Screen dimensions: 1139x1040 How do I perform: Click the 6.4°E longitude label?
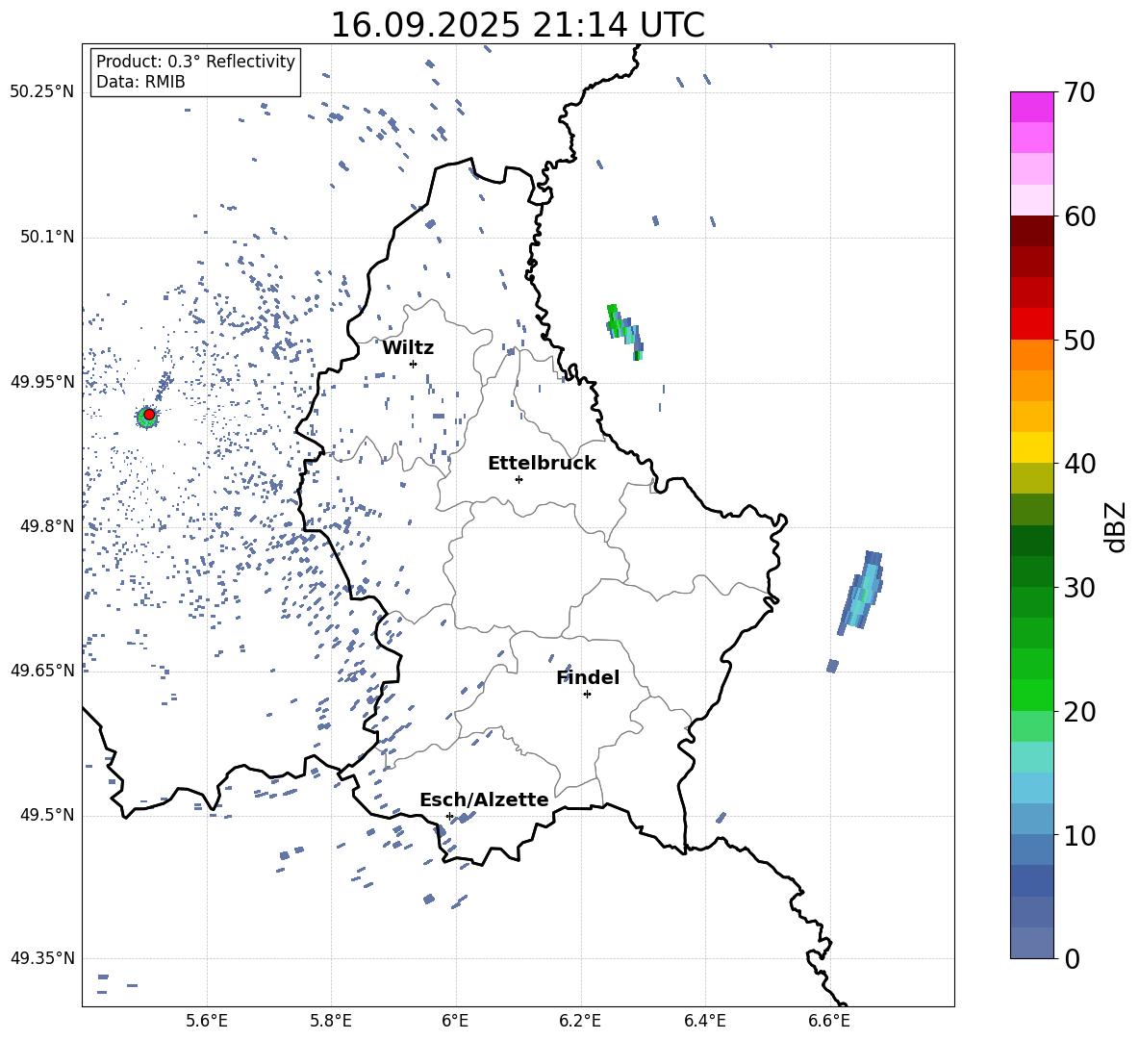704,1022
